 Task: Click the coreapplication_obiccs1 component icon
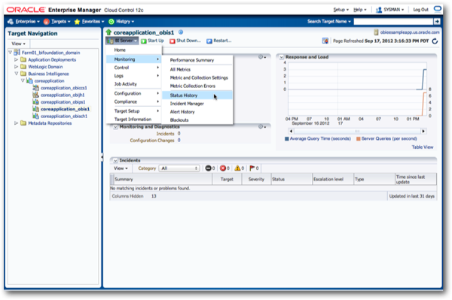(x=35, y=88)
